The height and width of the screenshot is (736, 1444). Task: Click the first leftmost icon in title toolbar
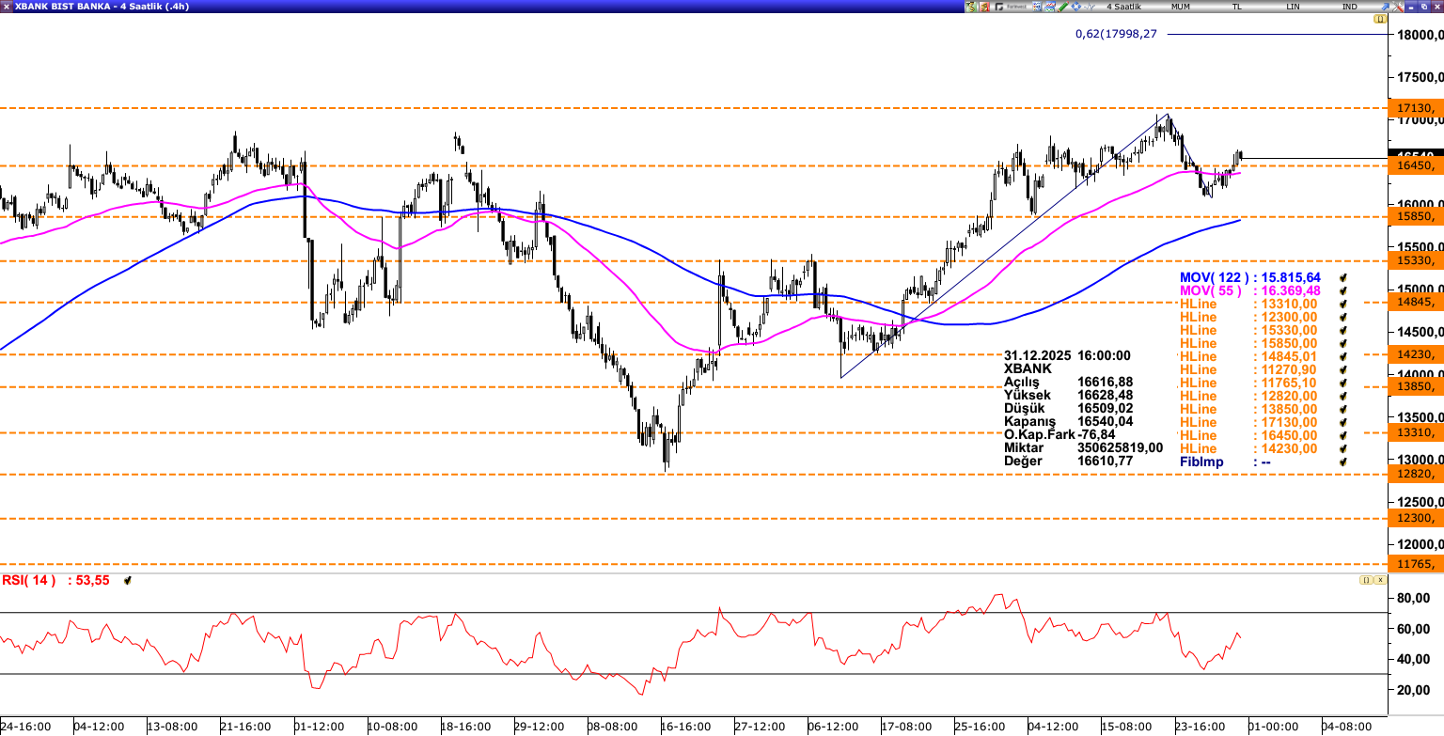click(x=971, y=7)
